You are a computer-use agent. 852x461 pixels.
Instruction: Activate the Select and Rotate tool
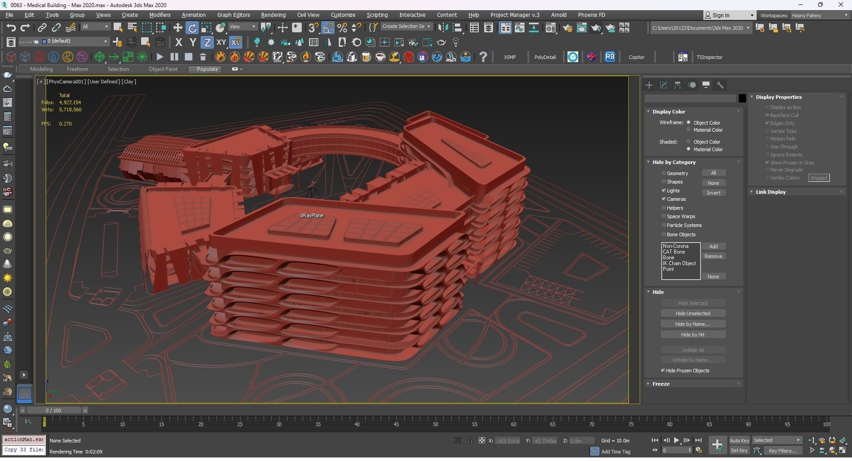pyautogui.click(x=192, y=27)
